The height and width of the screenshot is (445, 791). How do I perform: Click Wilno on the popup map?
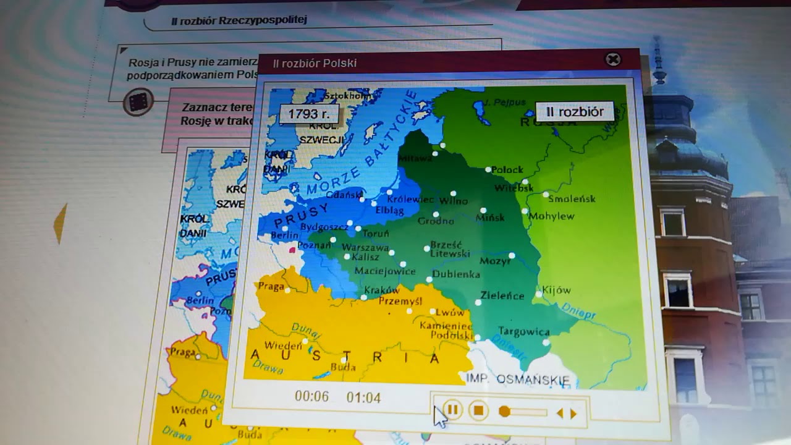pyautogui.click(x=453, y=201)
